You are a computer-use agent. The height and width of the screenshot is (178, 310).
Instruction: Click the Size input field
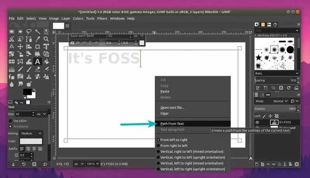[23, 114]
